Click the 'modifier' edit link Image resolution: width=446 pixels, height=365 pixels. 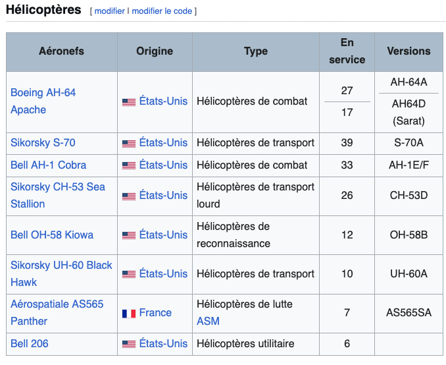coord(109,11)
